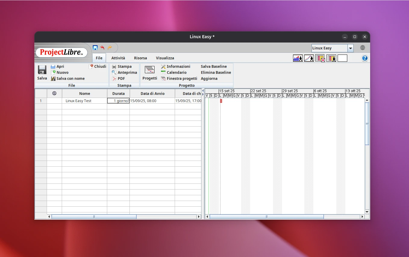409x257 pixels.
Task: Select the resource histogram view icon
Action: click(298, 58)
